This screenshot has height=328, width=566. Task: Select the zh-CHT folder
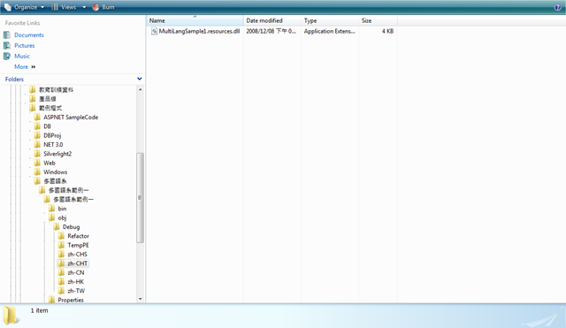77,263
